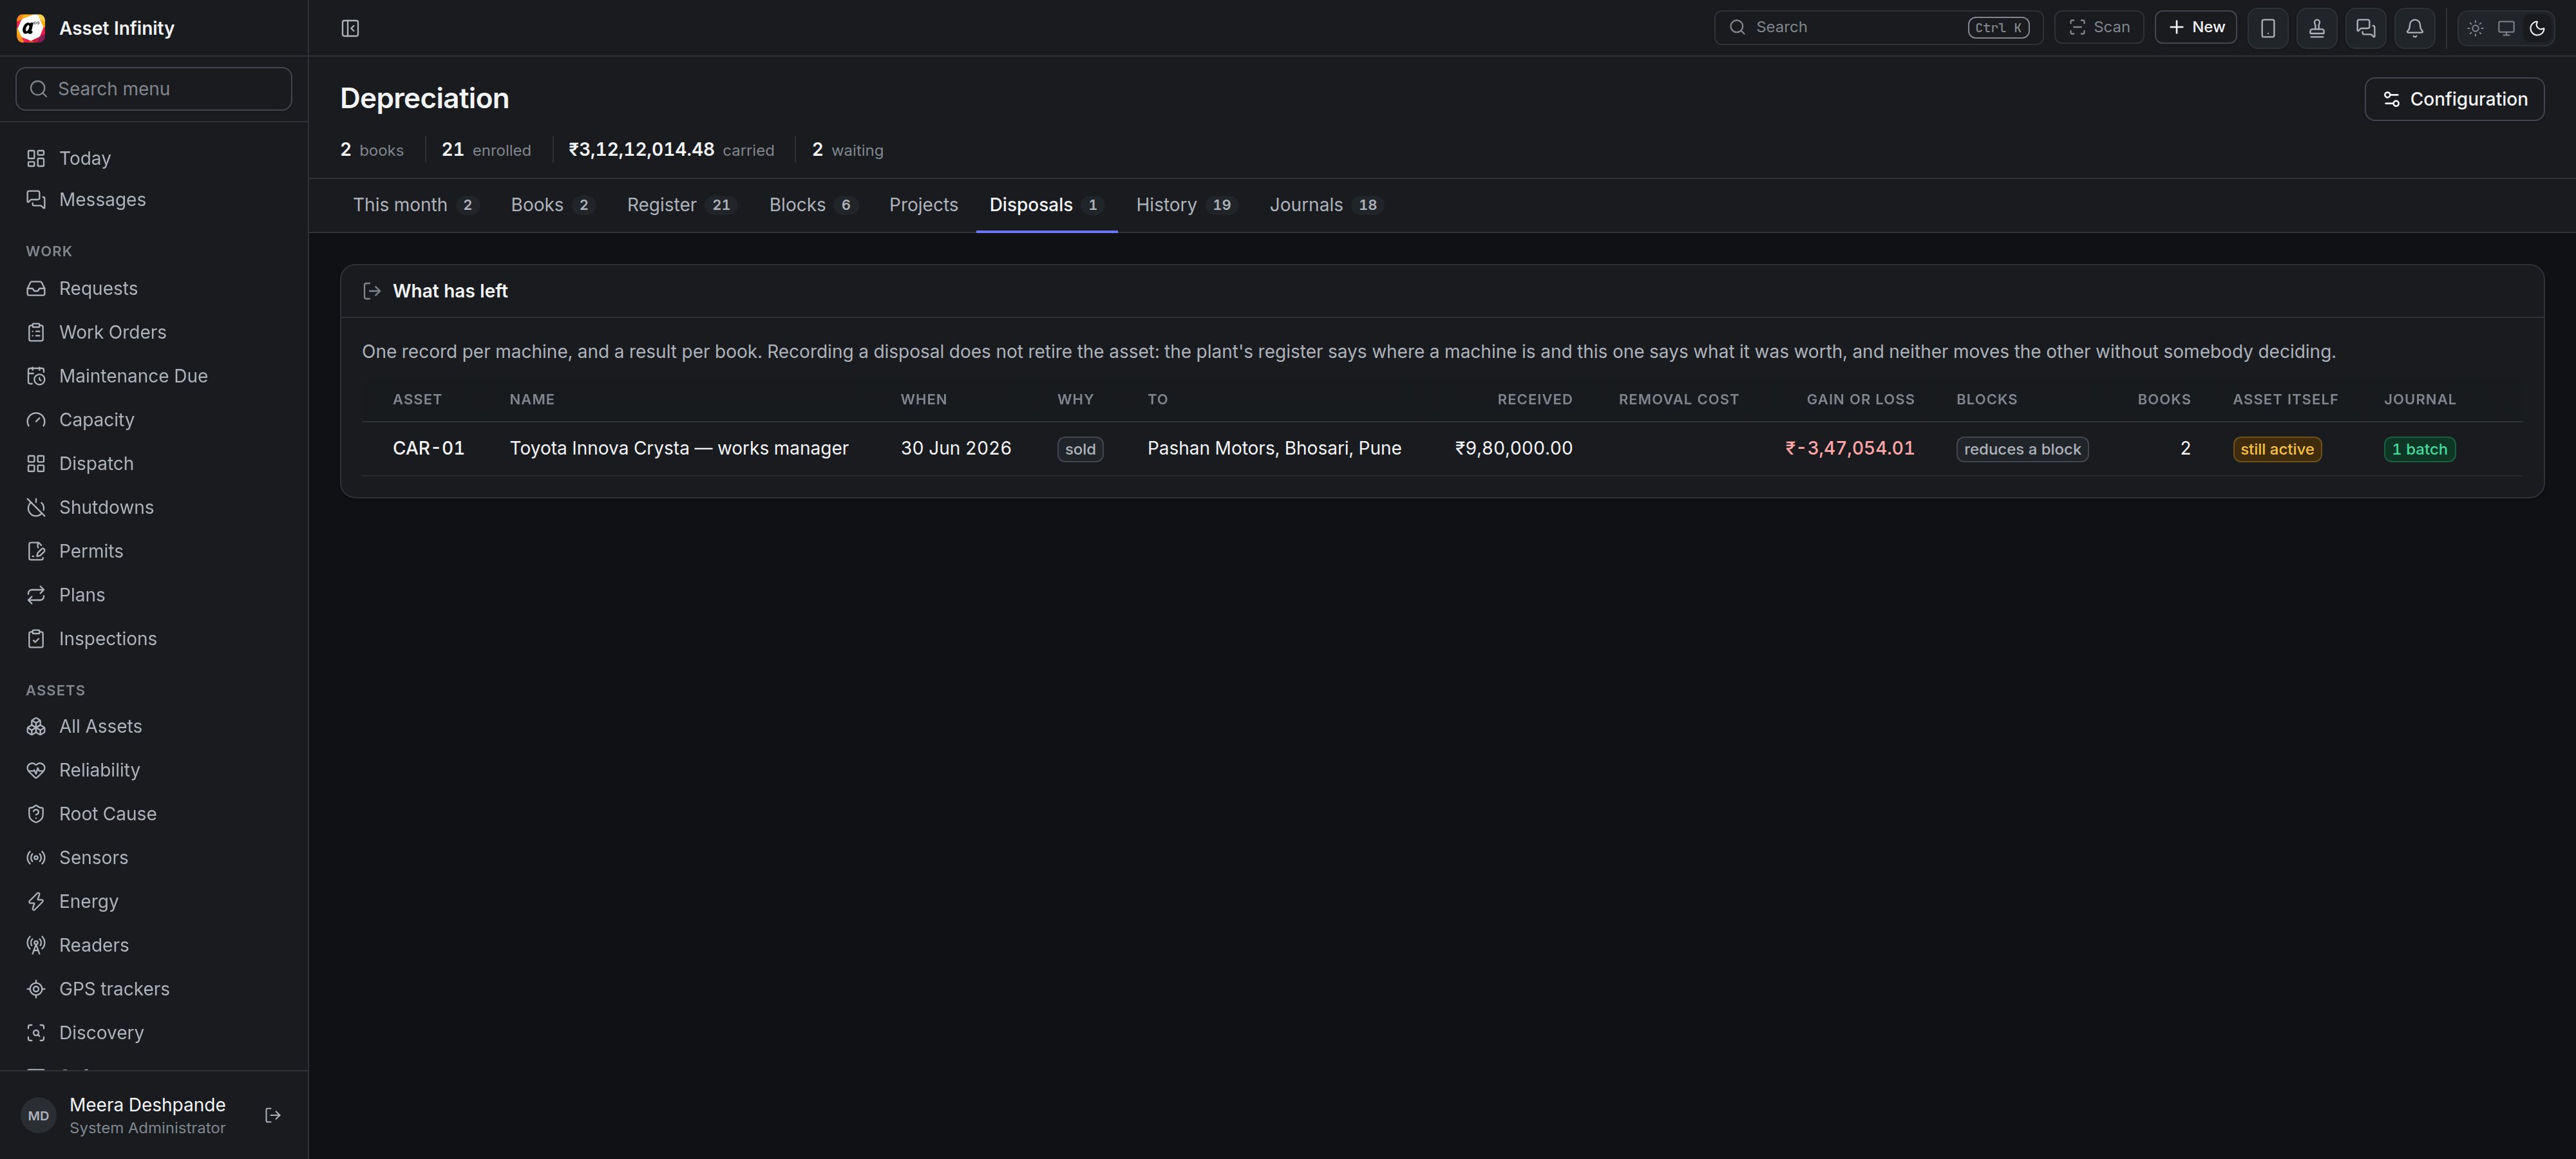Image resolution: width=2576 pixels, height=1159 pixels.
Task: Click the Asset Infinity logo
Action: [31, 28]
